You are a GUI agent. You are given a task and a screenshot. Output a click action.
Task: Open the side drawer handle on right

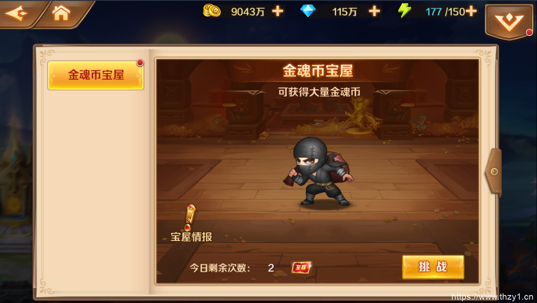click(x=494, y=172)
